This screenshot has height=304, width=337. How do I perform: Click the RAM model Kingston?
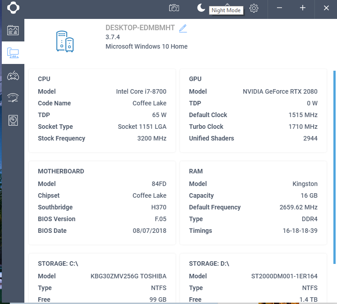(305, 184)
